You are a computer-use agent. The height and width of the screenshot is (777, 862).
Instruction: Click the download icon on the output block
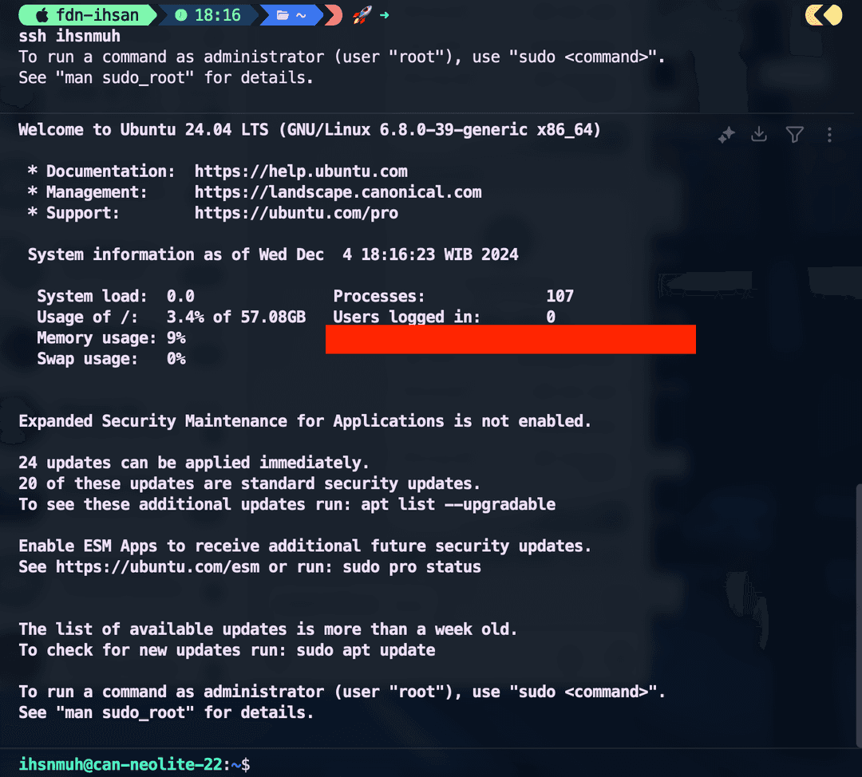(x=759, y=134)
